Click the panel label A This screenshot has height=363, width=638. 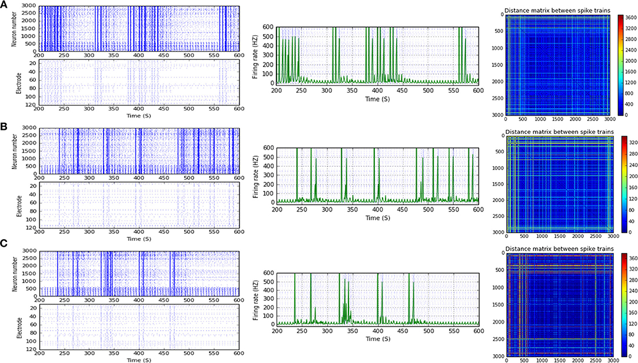coord(4,5)
